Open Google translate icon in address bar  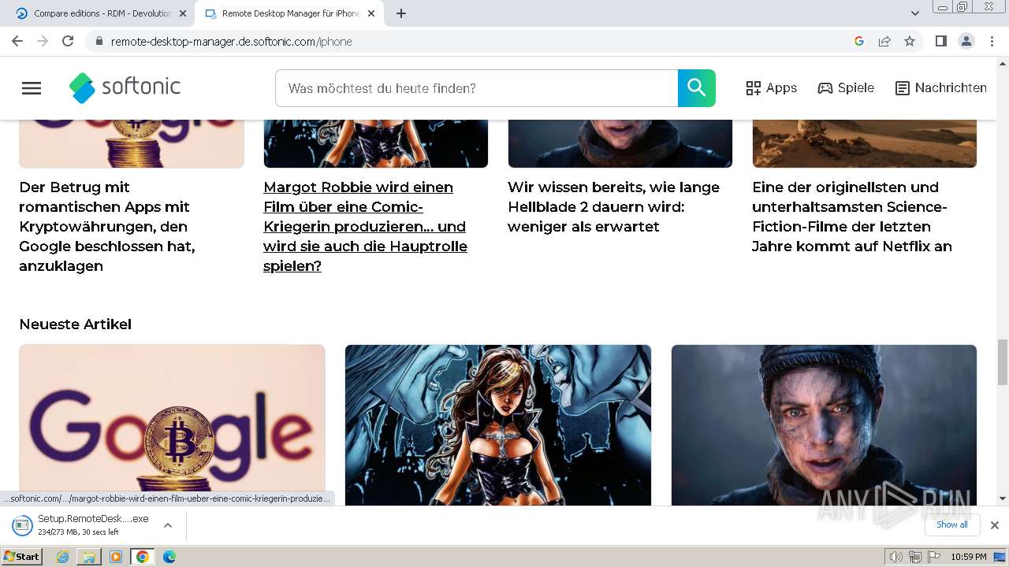point(859,41)
